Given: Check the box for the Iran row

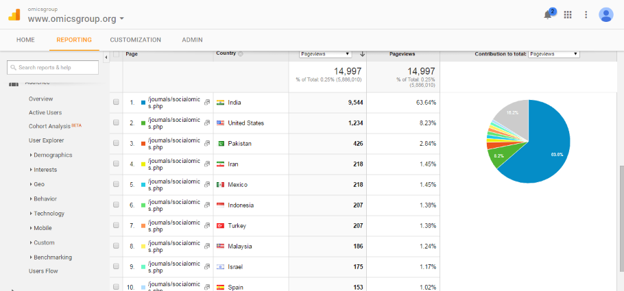Looking at the screenshot, I should [x=116, y=164].
